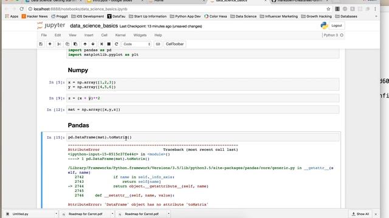Open Apps bookmark shortcut

click(x=12, y=16)
